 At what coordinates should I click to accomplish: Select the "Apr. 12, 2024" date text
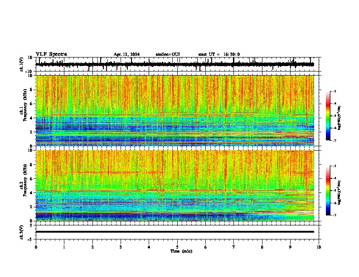click(x=126, y=54)
